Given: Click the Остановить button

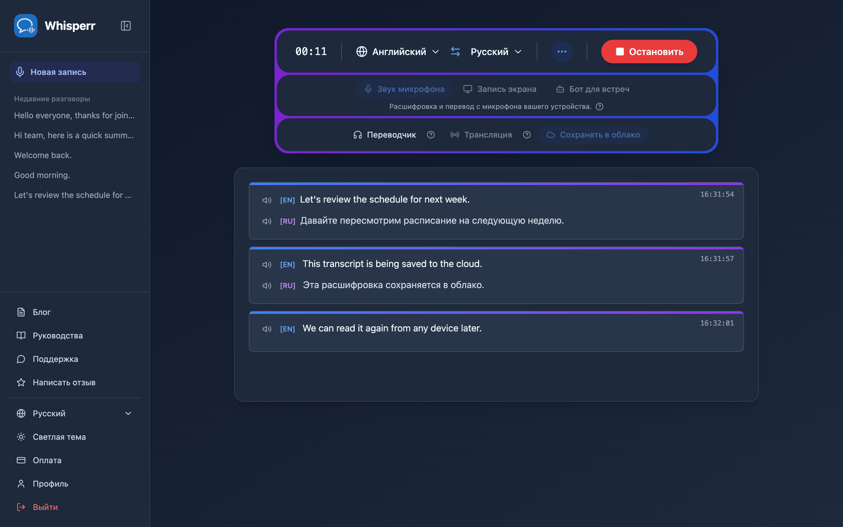Looking at the screenshot, I should point(649,52).
